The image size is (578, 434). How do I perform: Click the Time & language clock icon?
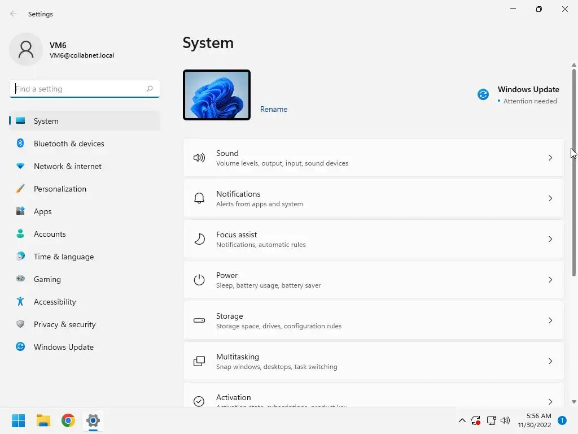click(20, 256)
